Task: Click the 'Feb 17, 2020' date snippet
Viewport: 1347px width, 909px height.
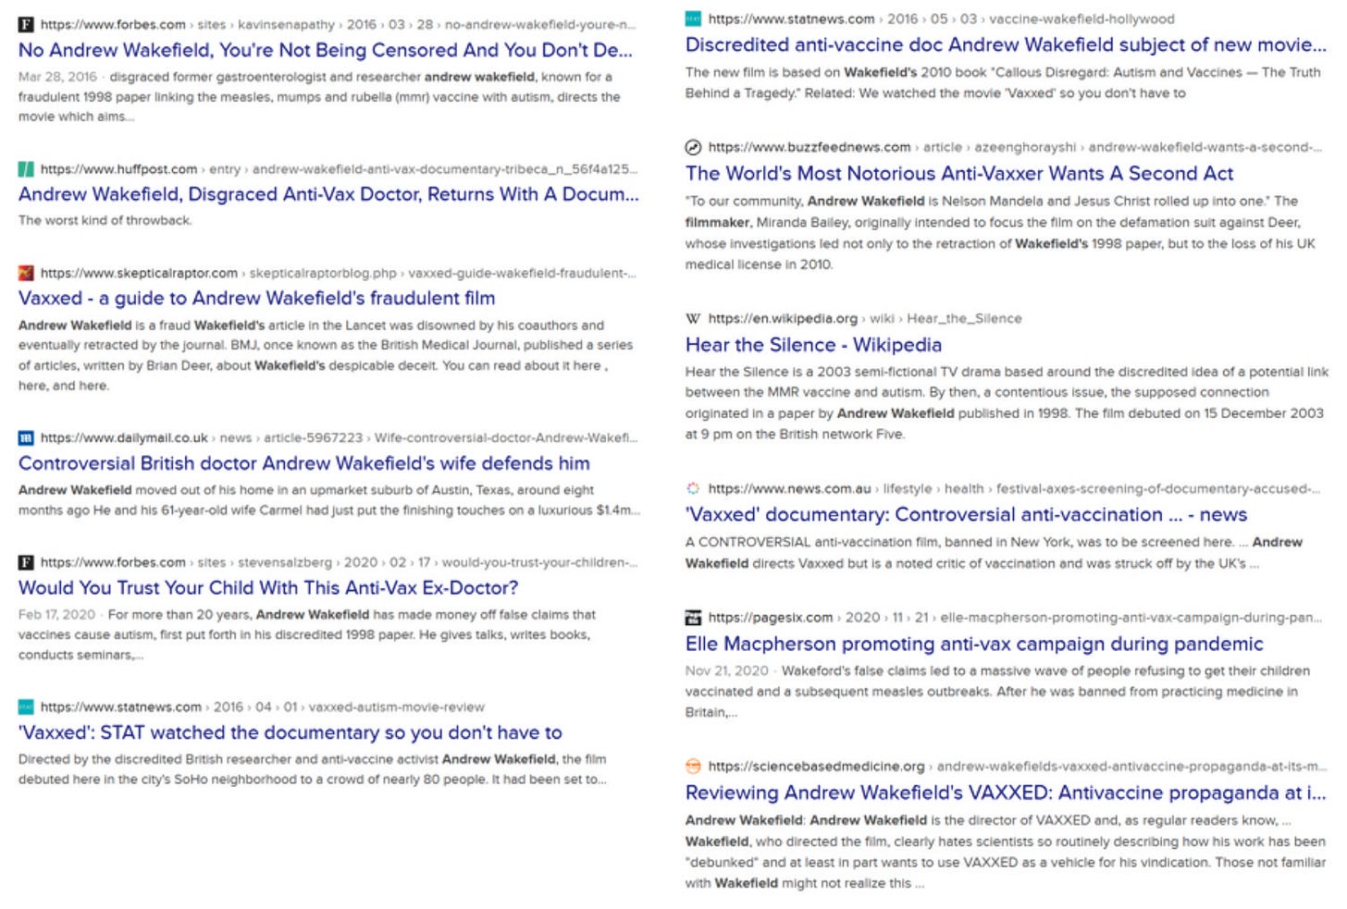Action: click(x=56, y=615)
